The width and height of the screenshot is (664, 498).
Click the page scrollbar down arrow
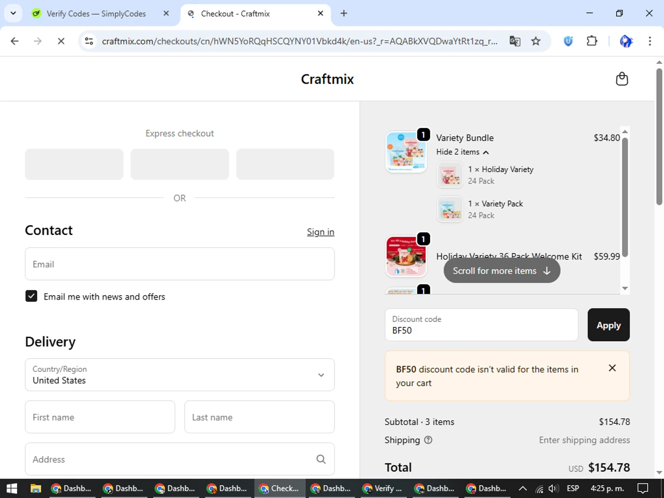[x=659, y=472]
